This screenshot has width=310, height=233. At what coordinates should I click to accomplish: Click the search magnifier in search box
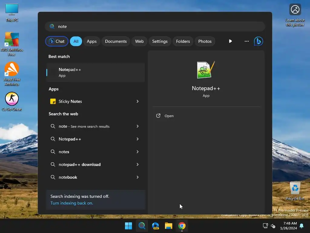(x=52, y=26)
